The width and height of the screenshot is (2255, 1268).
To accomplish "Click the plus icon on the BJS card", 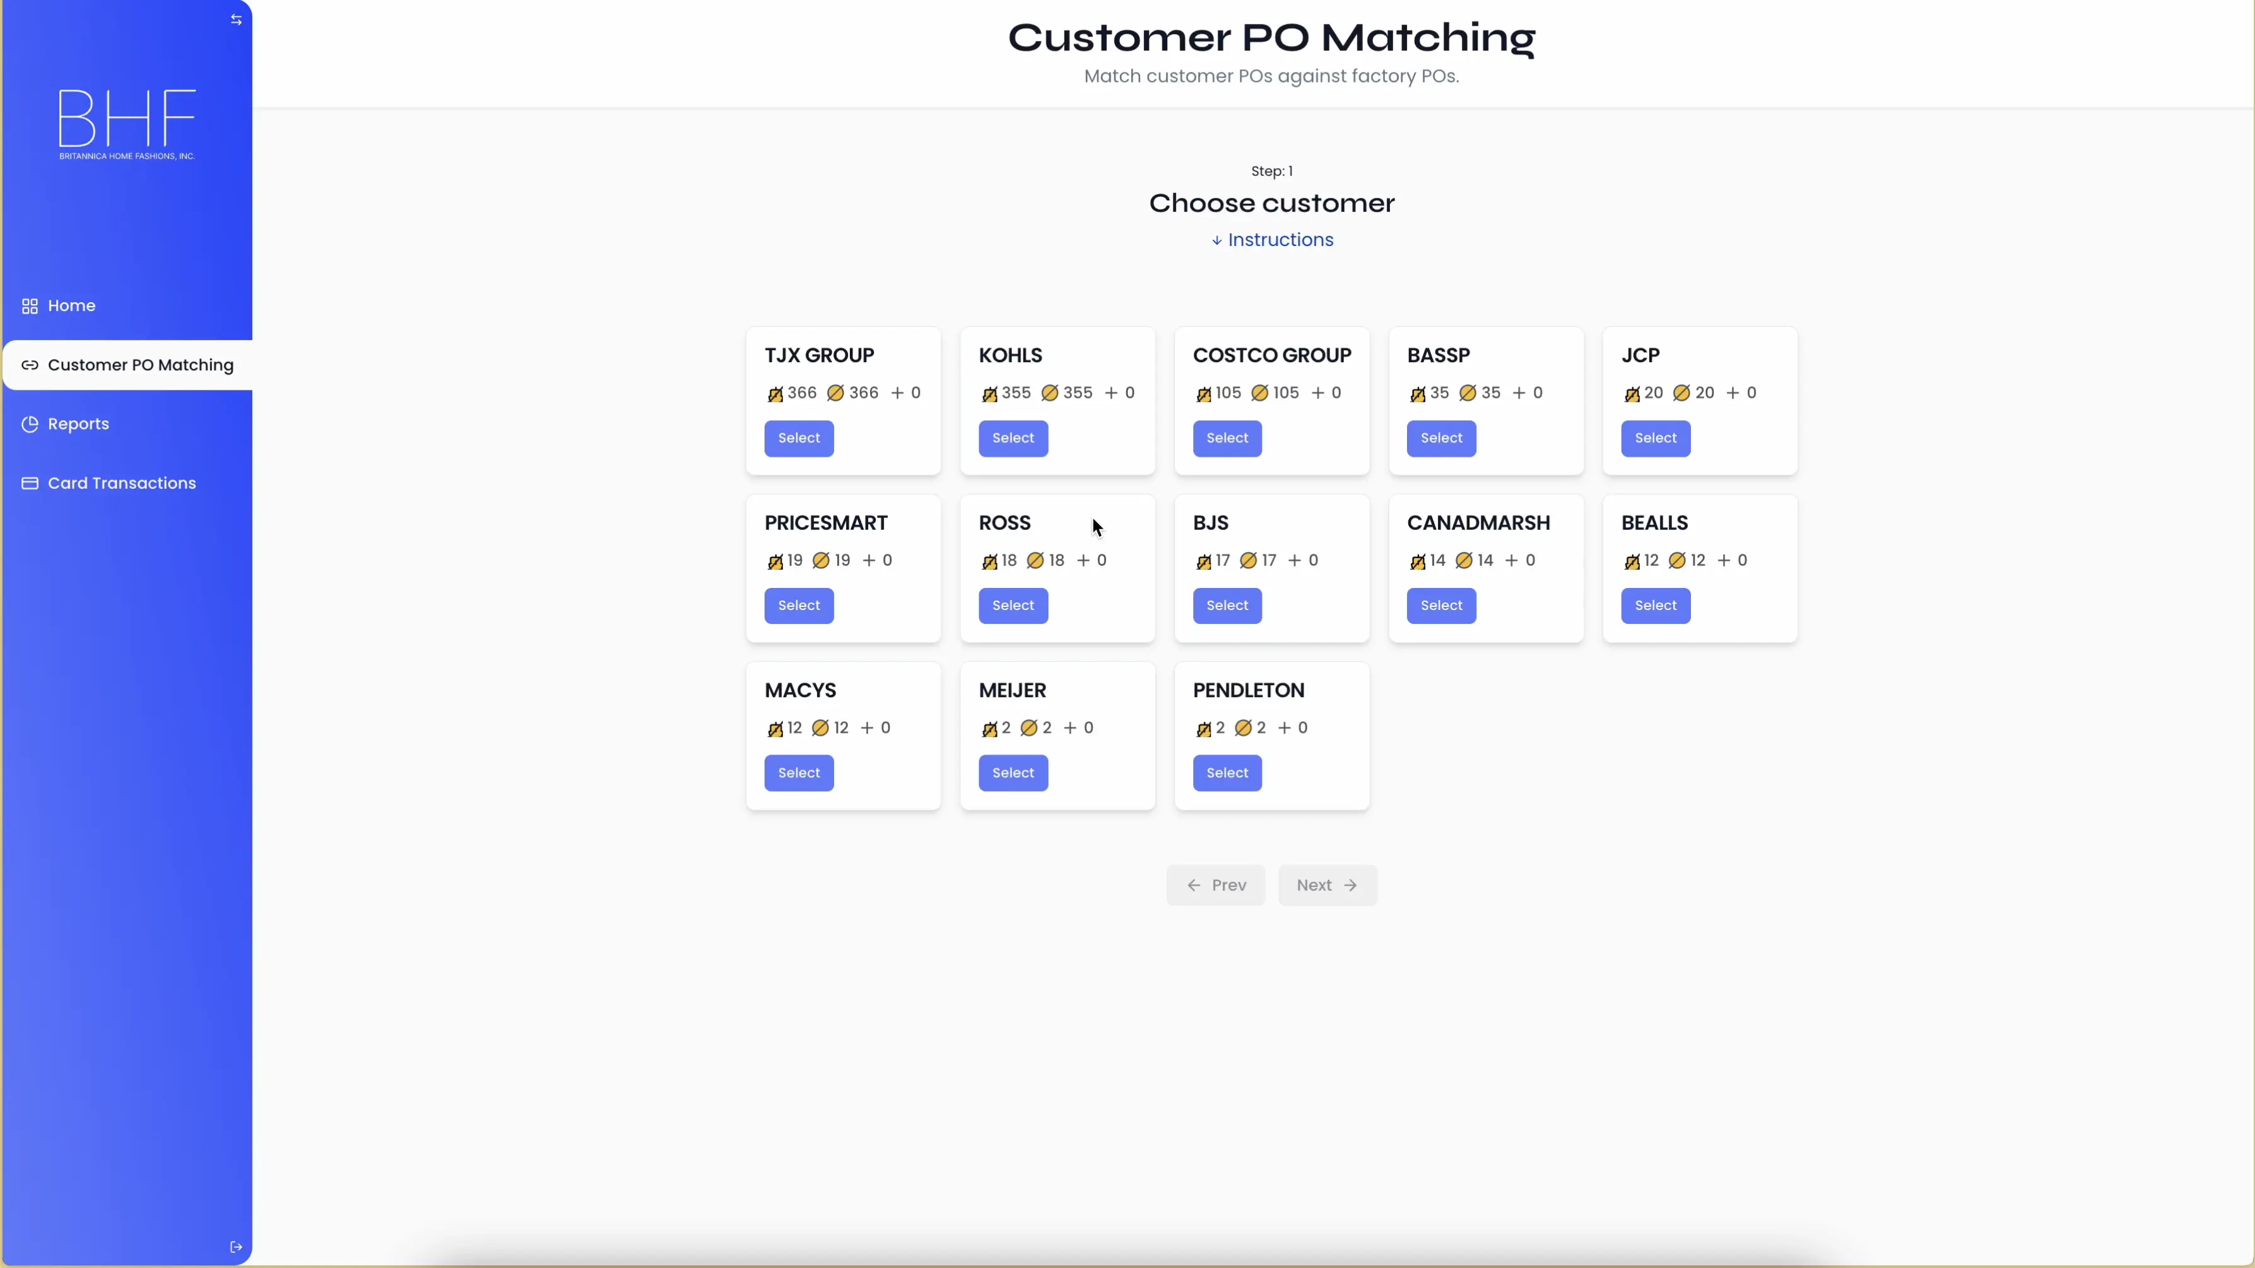I will (x=1295, y=560).
